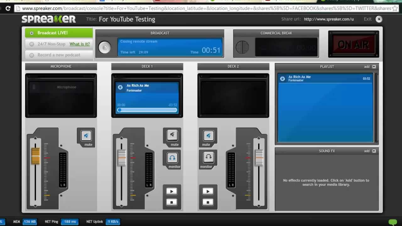Stop playback on Deck 1
The height and width of the screenshot is (226, 402).
(171, 202)
